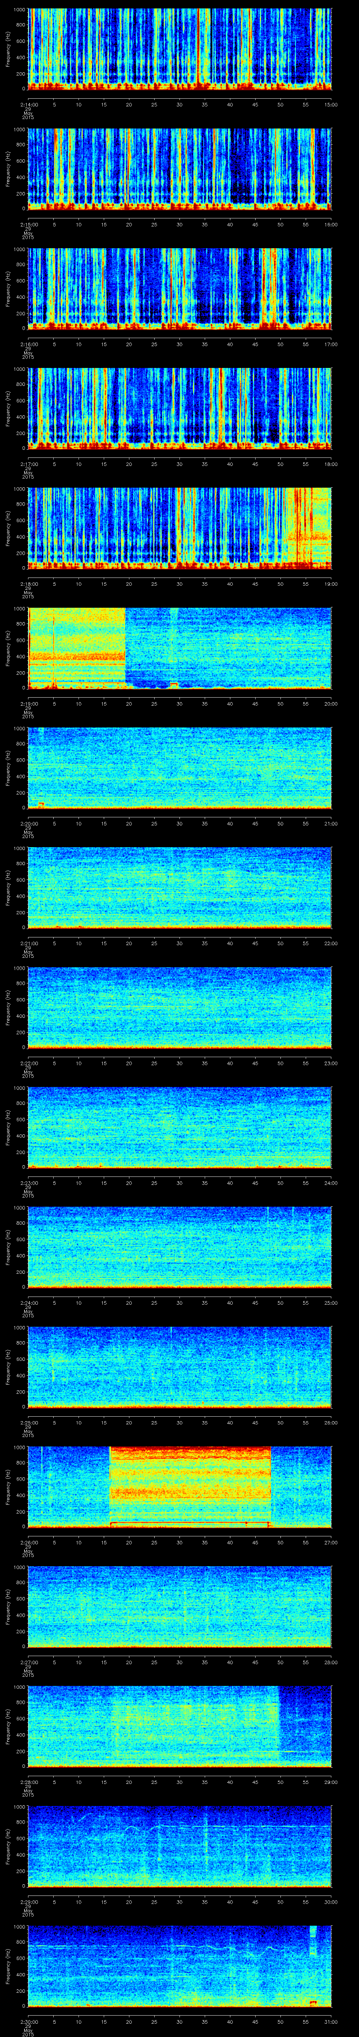This screenshot has width=359, height=2037.
Task: Click the spectrogram panel starting at 2:24:00
Action: pos(180,1247)
